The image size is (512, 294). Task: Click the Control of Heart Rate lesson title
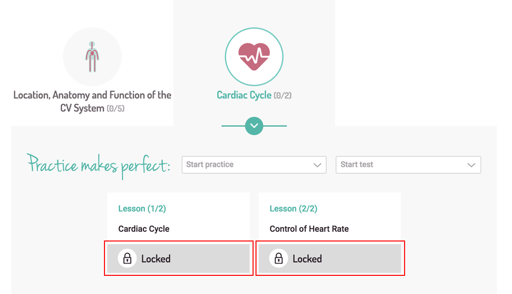[x=309, y=229]
